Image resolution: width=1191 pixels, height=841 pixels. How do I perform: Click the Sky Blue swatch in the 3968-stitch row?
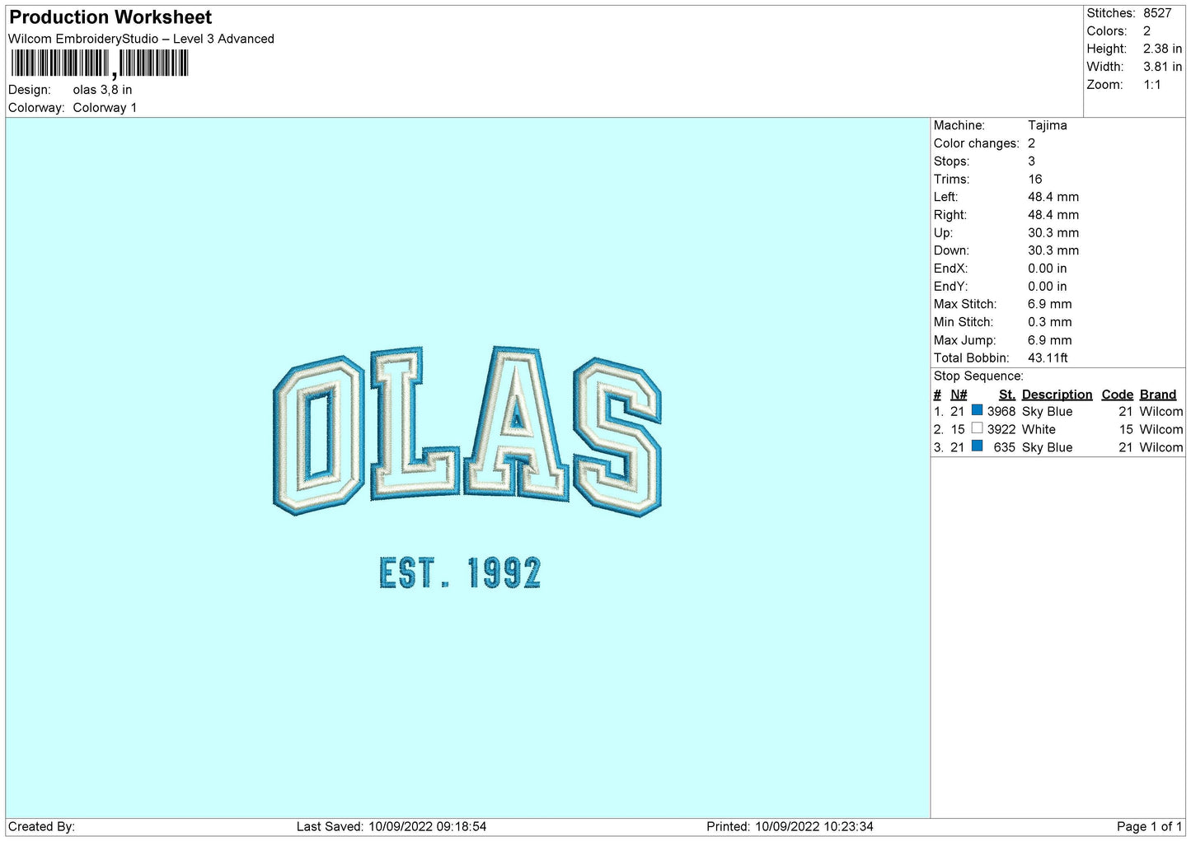click(977, 410)
